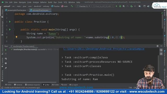Screen dimensions: 167x94
Task: Click the esitcarP breadcrumb in navigation bar
Action: tap(7, 6)
